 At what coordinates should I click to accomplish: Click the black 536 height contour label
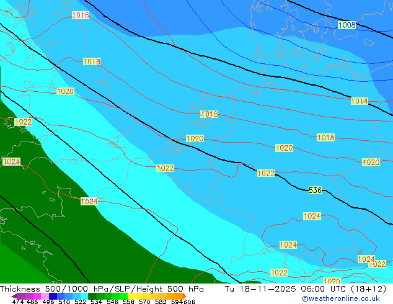(x=315, y=190)
